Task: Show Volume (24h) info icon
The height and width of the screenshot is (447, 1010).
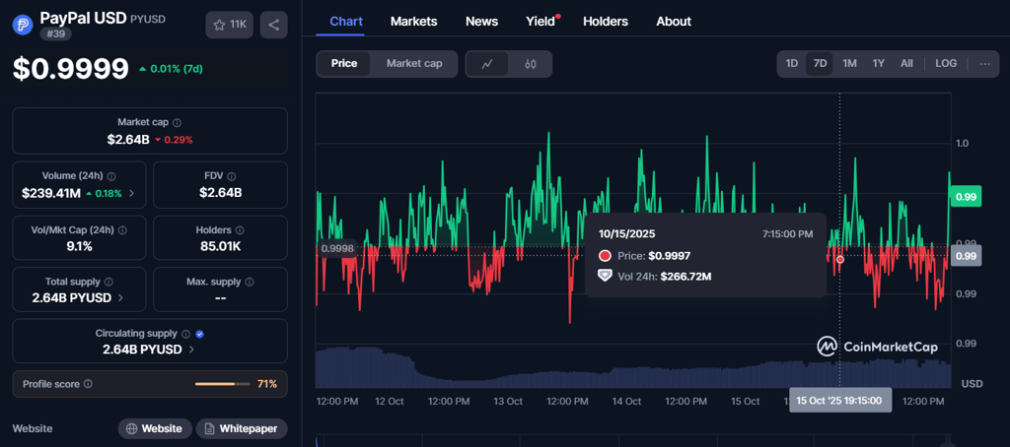Action: (x=111, y=176)
